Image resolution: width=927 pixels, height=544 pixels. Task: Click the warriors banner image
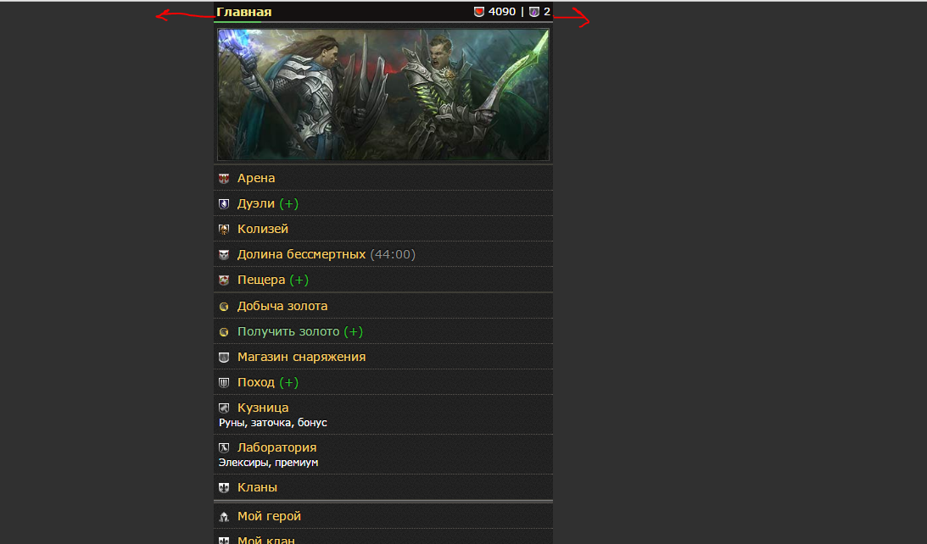click(383, 95)
